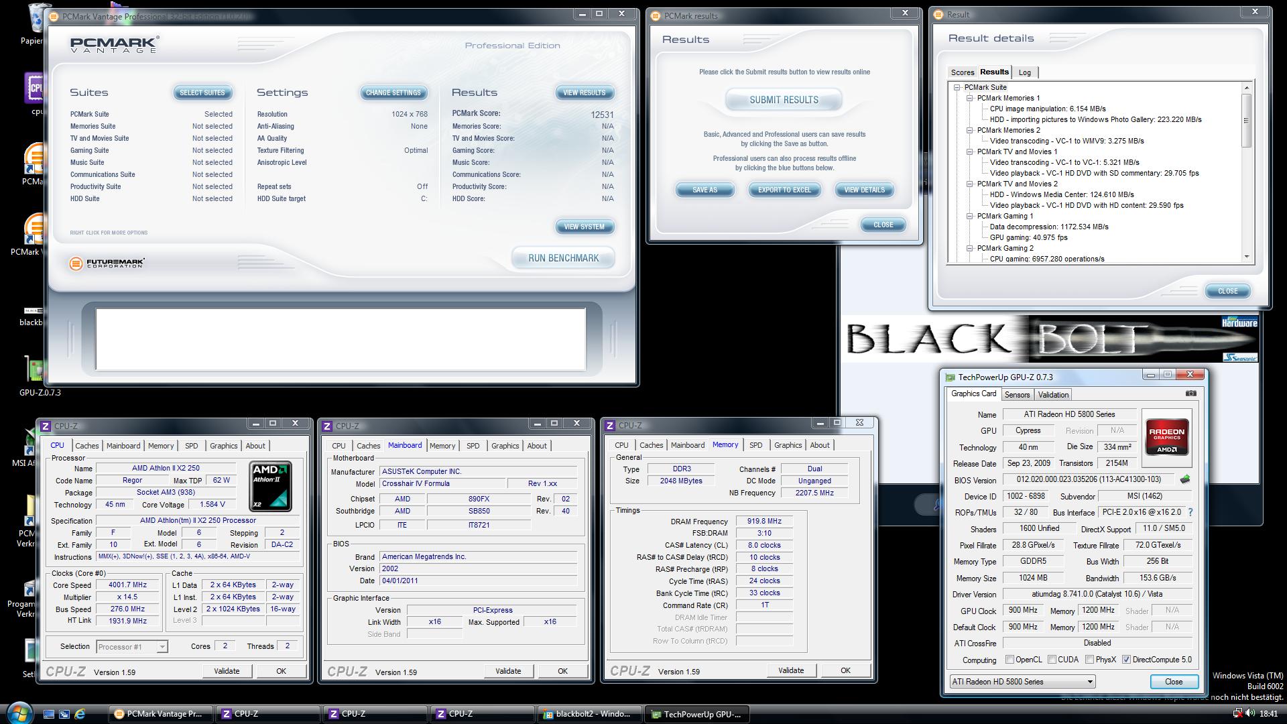Open the purple CPU-Z desktop shortcut
The width and height of the screenshot is (1287, 724).
point(34,94)
